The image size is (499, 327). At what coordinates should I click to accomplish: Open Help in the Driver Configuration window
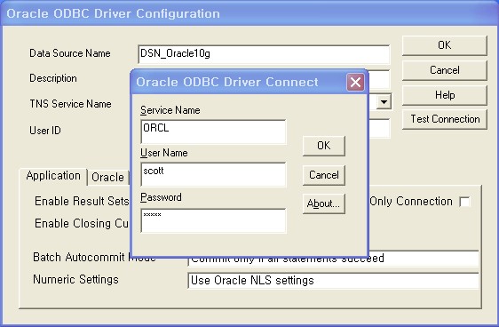(445, 95)
